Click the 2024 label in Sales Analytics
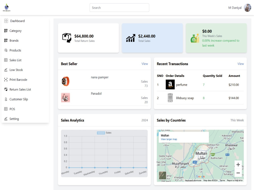 point(145,120)
